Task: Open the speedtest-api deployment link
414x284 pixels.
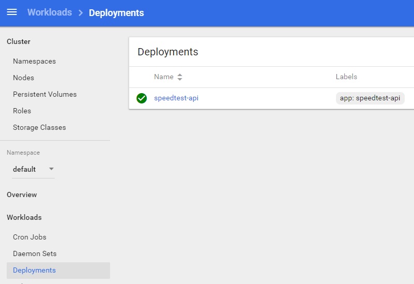Action: tap(176, 98)
